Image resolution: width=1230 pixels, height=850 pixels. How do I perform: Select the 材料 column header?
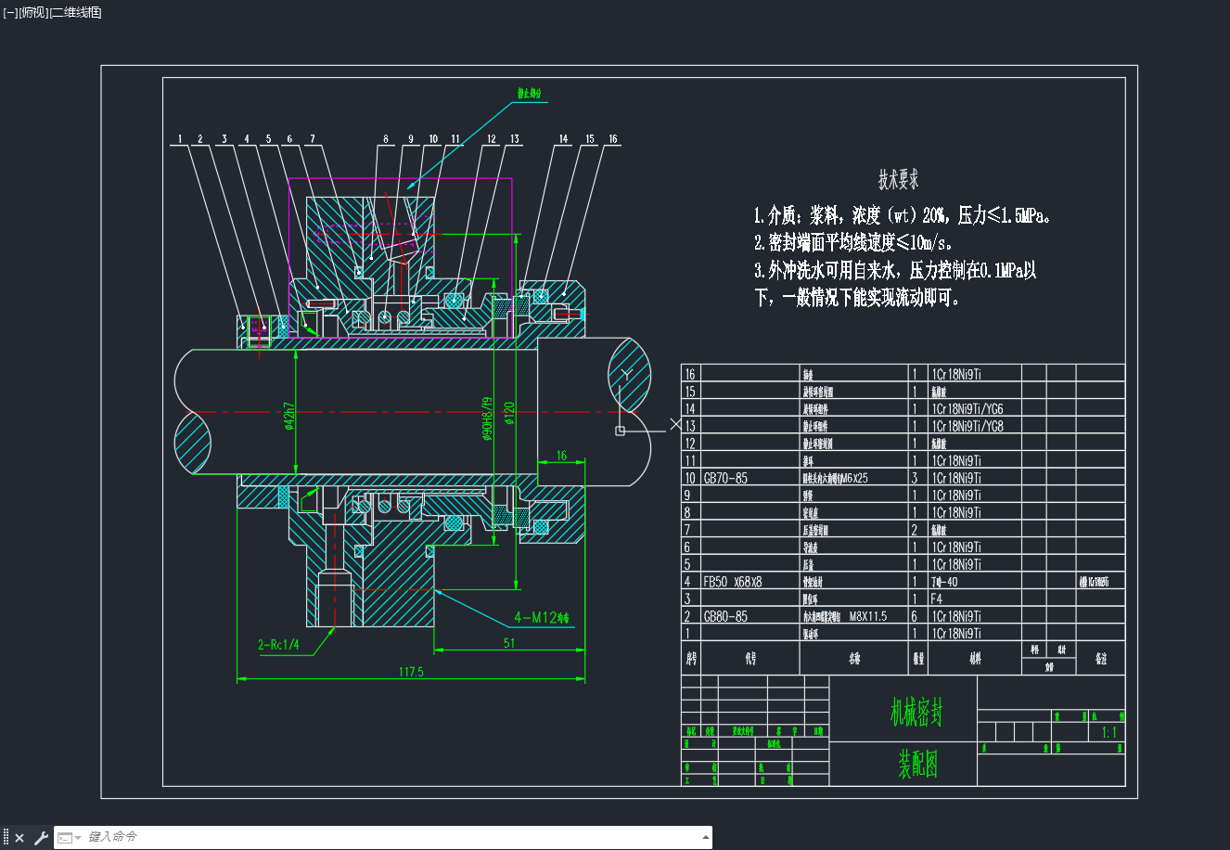point(975,659)
